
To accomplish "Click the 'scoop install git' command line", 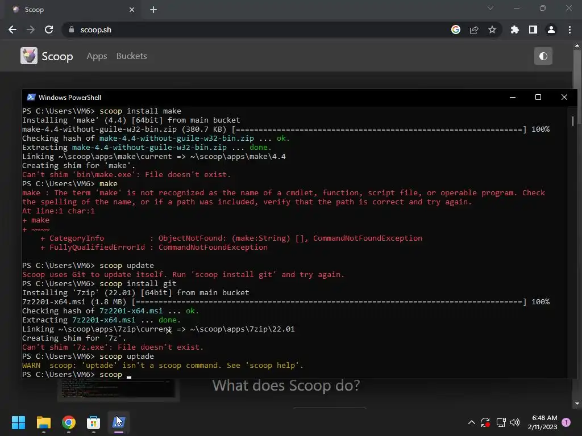I will click(x=99, y=284).
